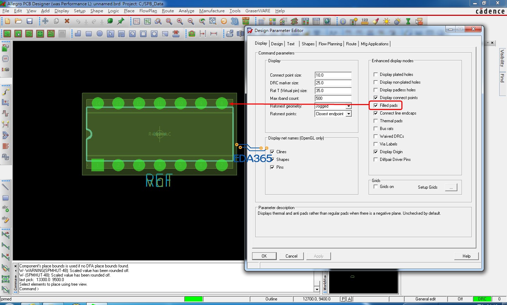Click the Flip design icon
This screenshot has width=507, height=305.
pos(246,21)
